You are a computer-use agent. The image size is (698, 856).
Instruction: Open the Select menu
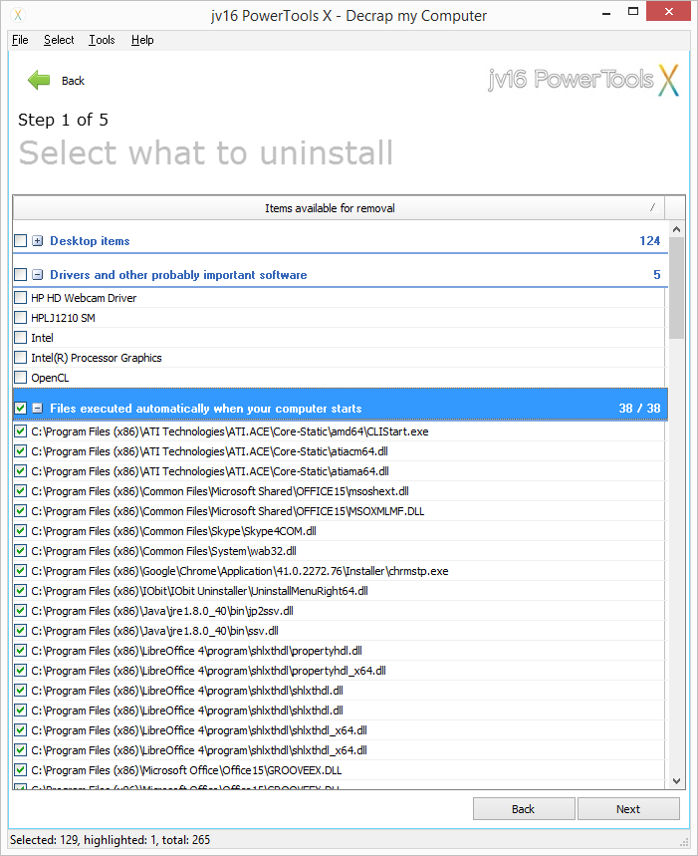(x=59, y=40)
